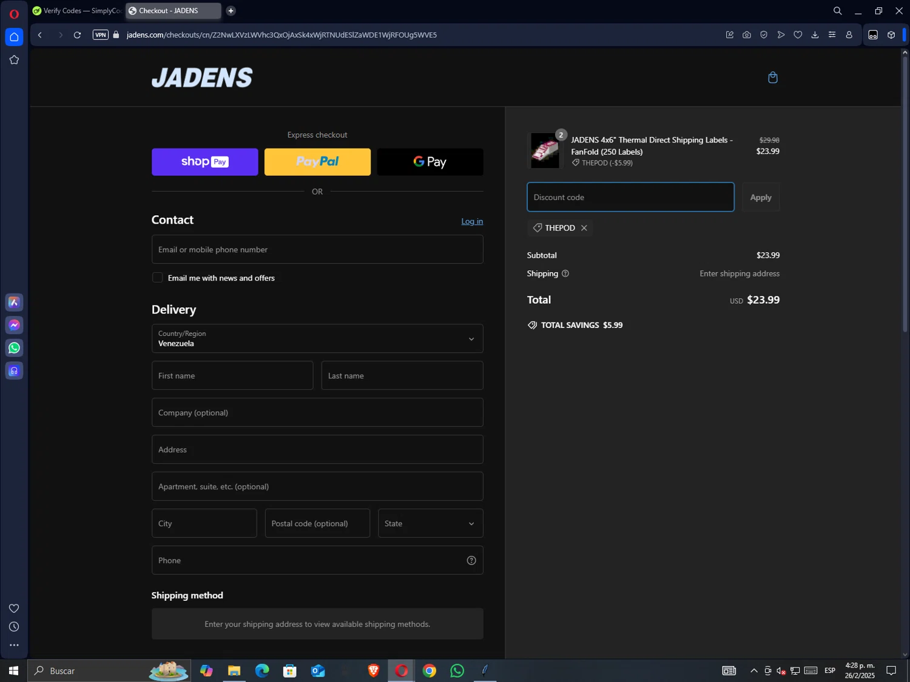Image resolution: width=910 pixels, height=682 pixels.
Task: Click the phone field help icon
Action: coord(471,560)
